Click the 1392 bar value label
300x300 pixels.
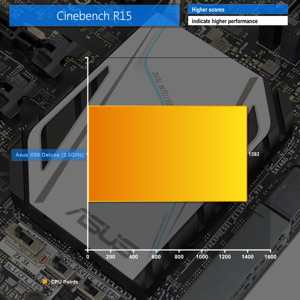point(253,154)
